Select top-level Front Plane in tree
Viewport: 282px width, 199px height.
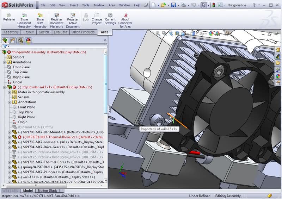(x=21, y=67)
